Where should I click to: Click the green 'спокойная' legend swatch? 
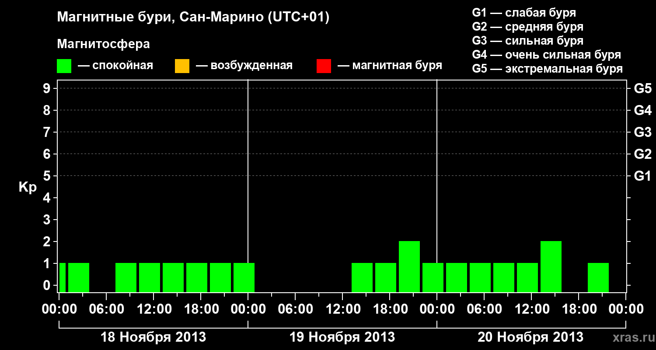[64, 66]
